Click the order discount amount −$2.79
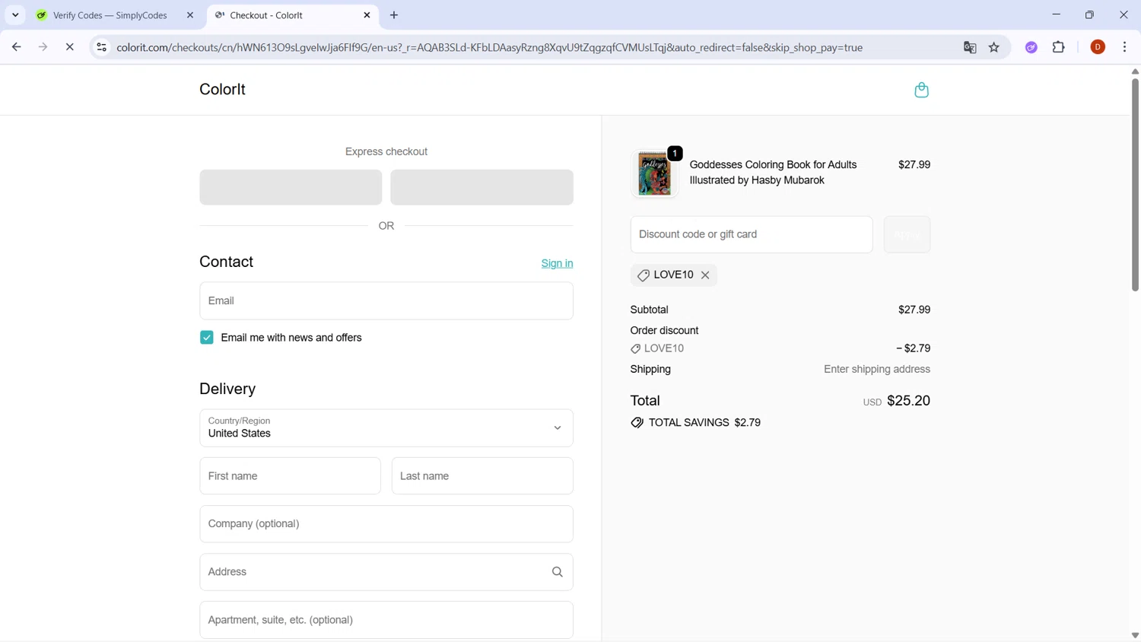1141x642 pixels. pos(913,348)
